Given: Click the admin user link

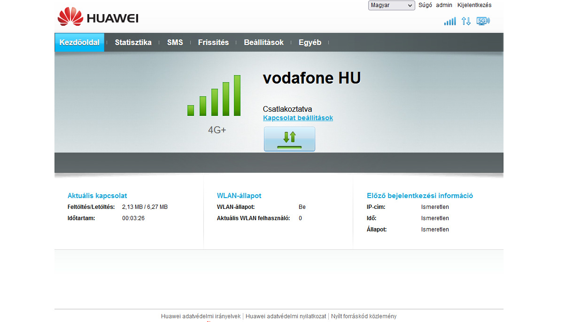Looking at the screenshot, I should (x=444, y=5).
